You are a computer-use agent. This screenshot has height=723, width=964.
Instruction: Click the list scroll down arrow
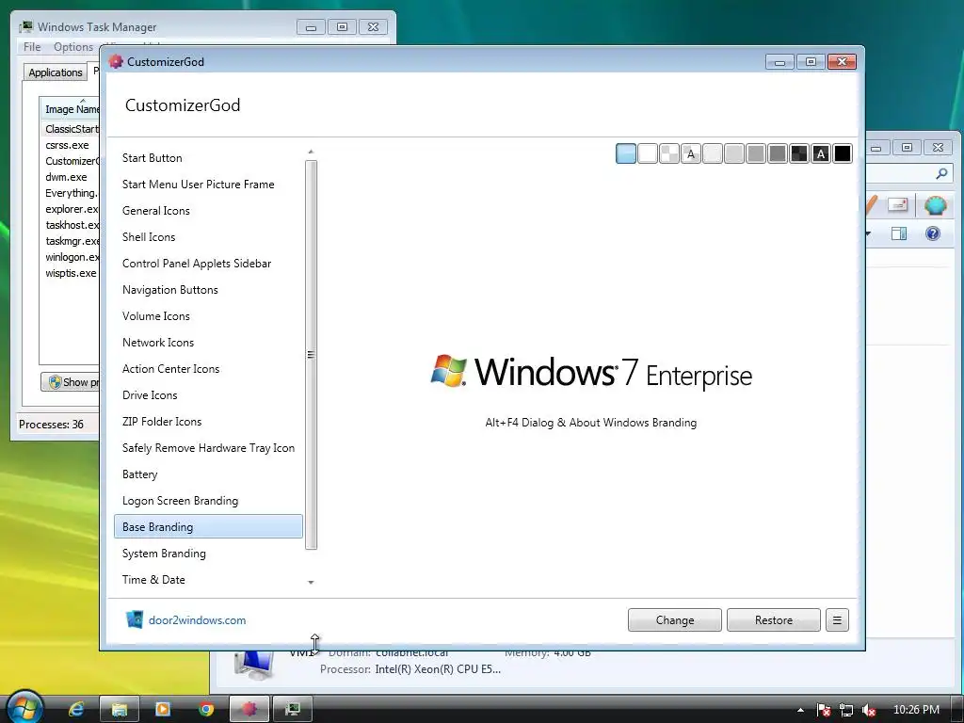tap(311, 582)
